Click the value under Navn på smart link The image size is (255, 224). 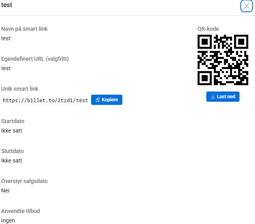click(6, 38)
